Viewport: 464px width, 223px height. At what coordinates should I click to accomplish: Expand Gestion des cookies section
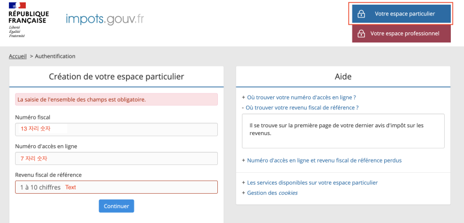[x=273, y=193]
